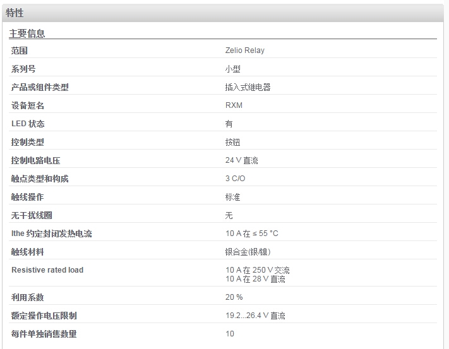The width and height of the screenshot is (449, 349).
Task: Select the 19.2...26.4 V 直流 value
Action: click(255, 316)
